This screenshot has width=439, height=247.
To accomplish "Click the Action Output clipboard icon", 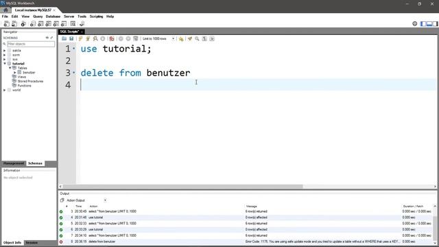I will 62,200.
